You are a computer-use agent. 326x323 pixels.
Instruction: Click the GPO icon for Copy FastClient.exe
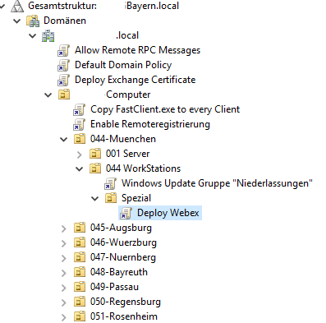coord(80,110)
